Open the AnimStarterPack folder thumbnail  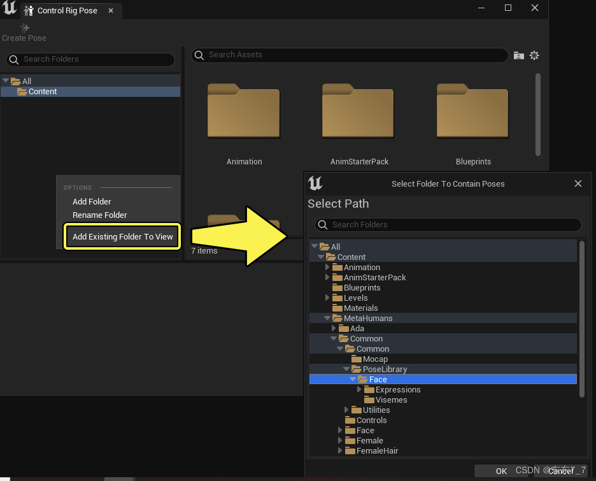[358, 111]
